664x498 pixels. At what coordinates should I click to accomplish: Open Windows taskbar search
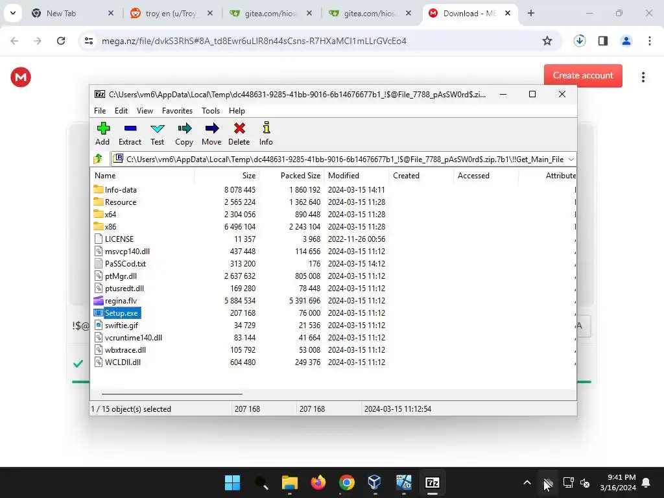pos(261,482)
